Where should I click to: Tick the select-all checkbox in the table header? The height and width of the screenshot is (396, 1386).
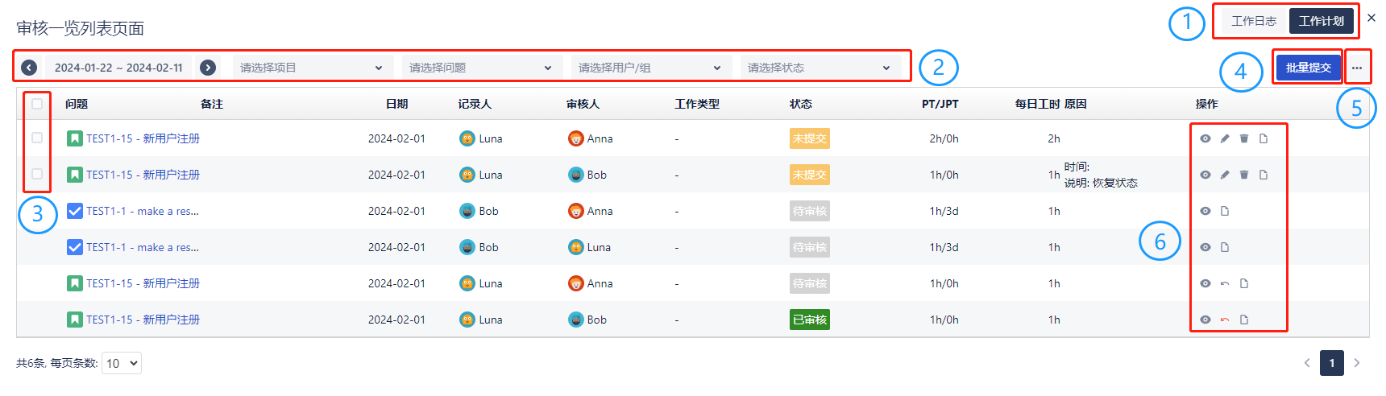click(37, 104)
